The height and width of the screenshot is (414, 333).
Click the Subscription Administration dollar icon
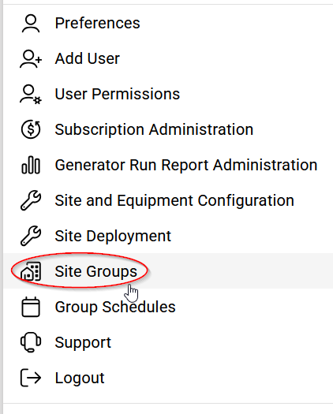31,129
